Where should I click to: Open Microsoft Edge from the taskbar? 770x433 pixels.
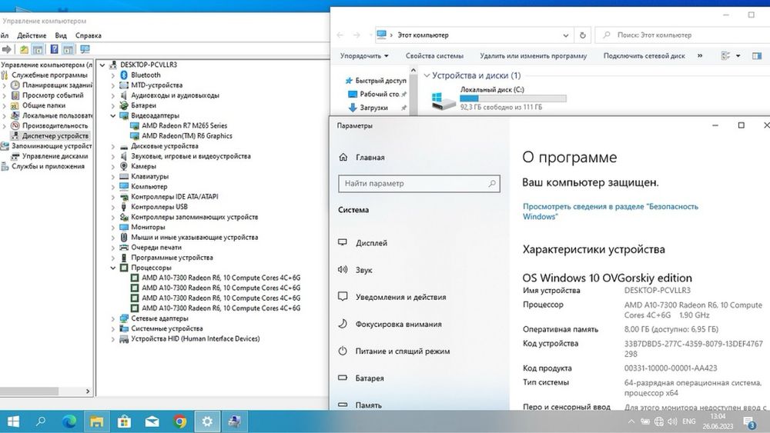[69, 421]
